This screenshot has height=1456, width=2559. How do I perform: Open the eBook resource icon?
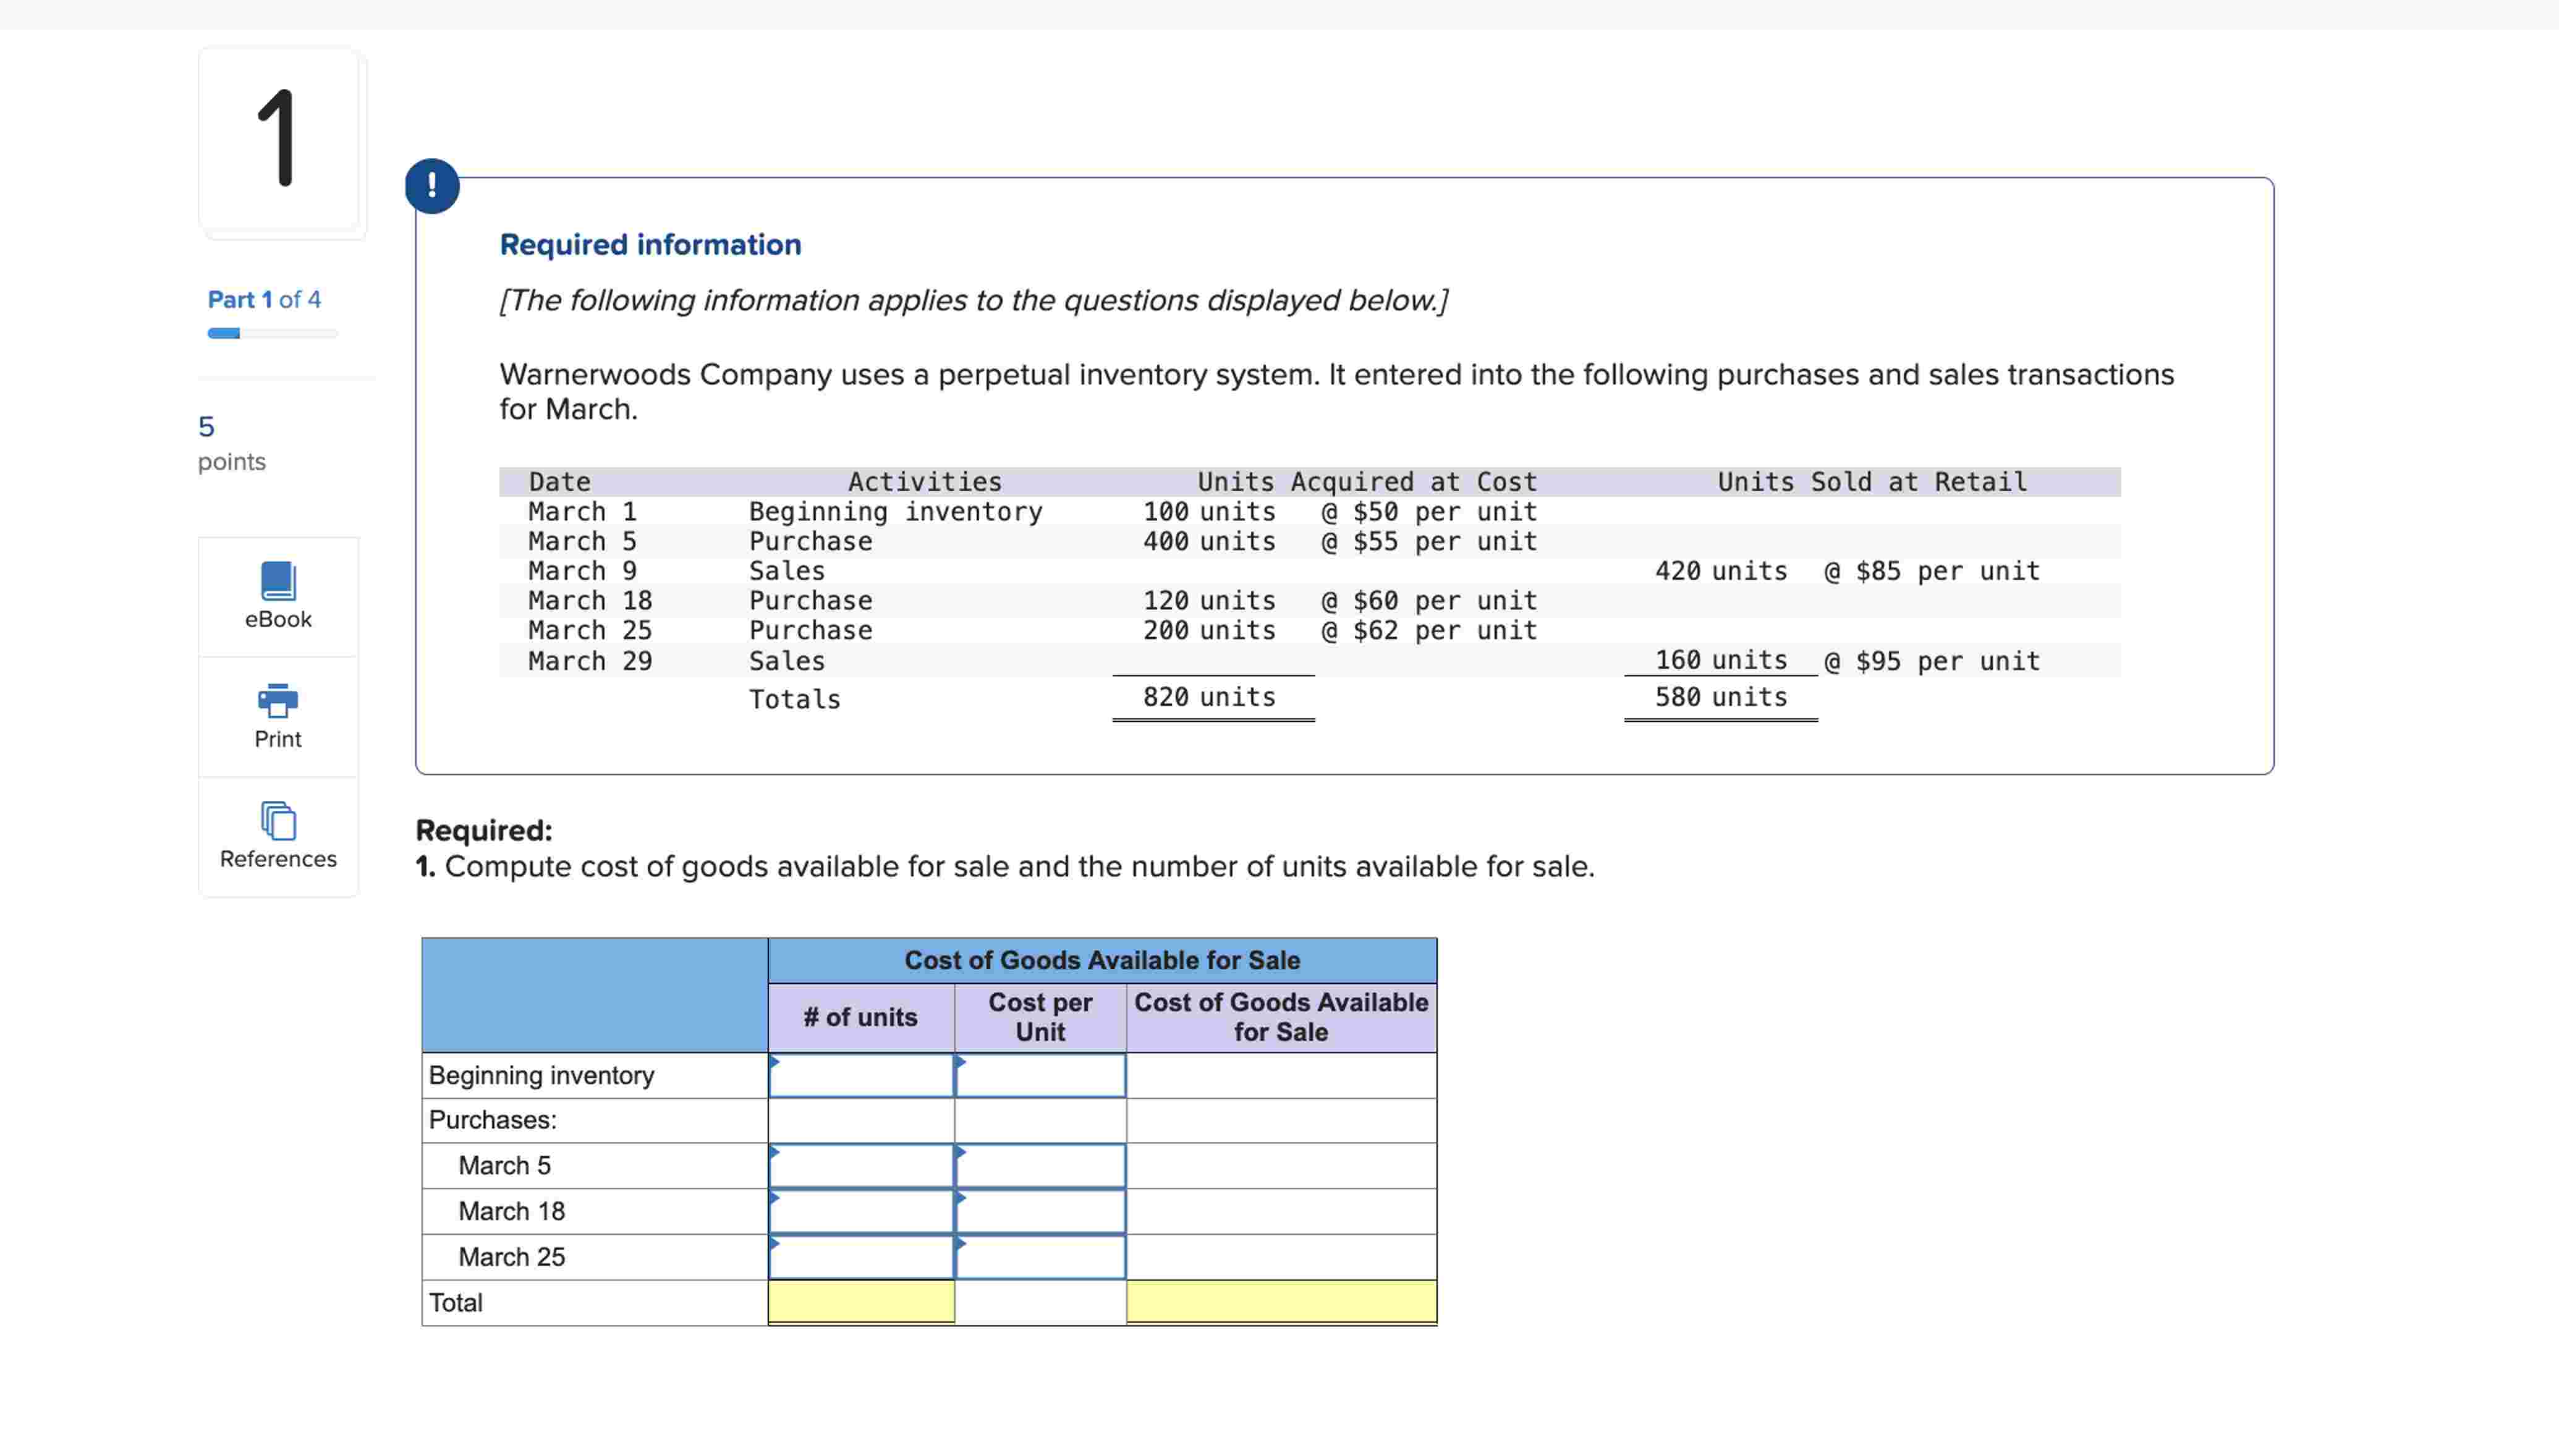[x=278, y=581]
